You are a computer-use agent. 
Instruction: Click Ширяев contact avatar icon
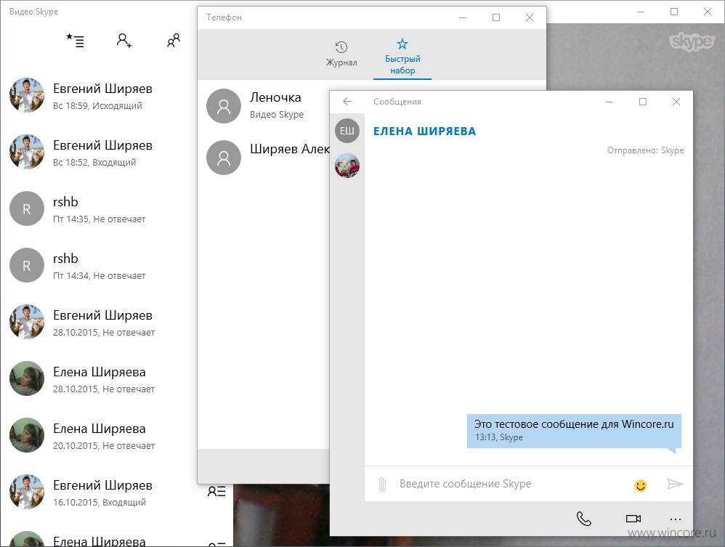(x=224, y=158)
